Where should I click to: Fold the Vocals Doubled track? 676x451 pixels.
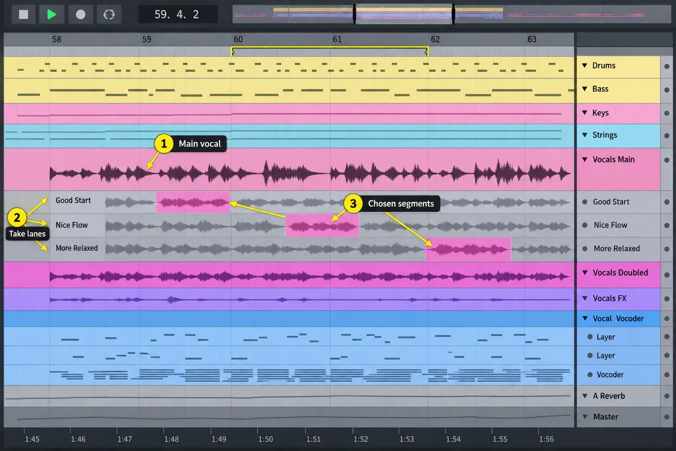pos(585,273)
